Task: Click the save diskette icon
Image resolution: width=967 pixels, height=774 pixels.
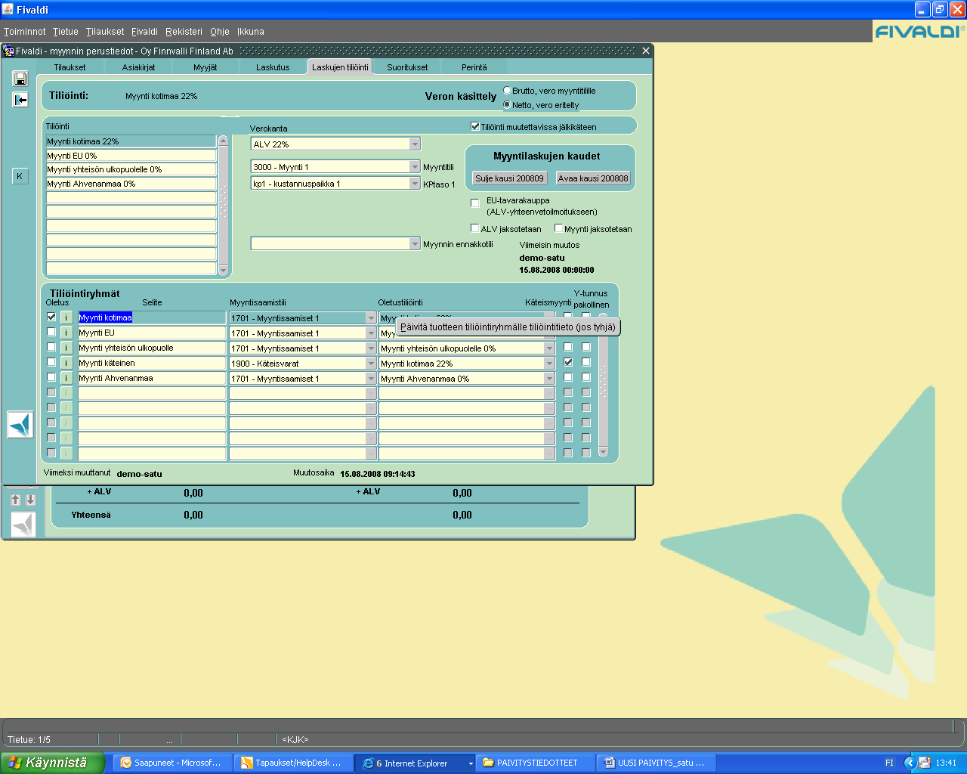Action: point(20,79)
